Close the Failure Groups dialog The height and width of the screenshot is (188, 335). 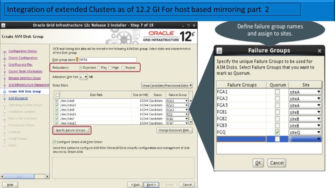319,51
